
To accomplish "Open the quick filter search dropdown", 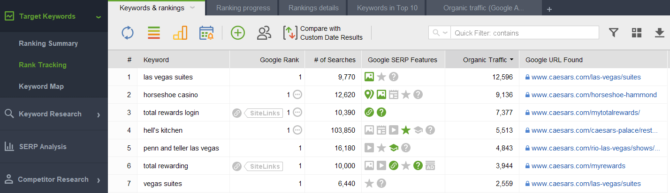I will click(440, 33).
